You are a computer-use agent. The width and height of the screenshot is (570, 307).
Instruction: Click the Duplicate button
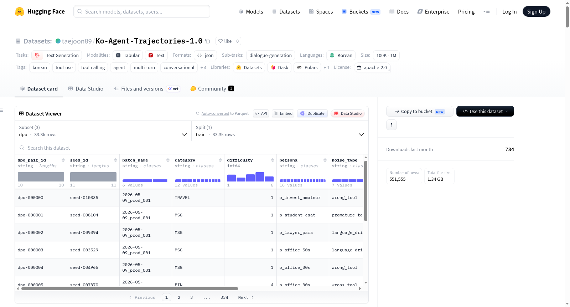pos(312,113)
